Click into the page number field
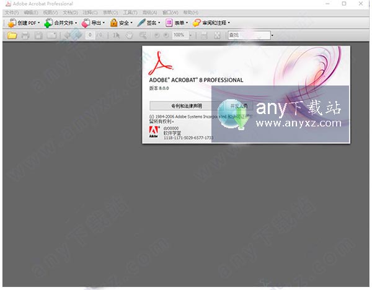372x290 pixels. [90, 35]
